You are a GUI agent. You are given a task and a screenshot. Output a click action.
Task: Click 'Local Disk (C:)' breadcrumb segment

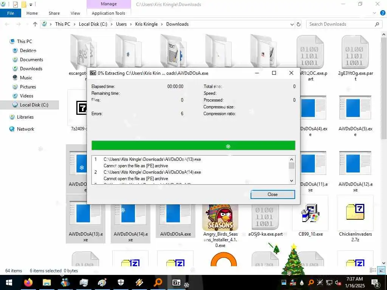point(93,24)
